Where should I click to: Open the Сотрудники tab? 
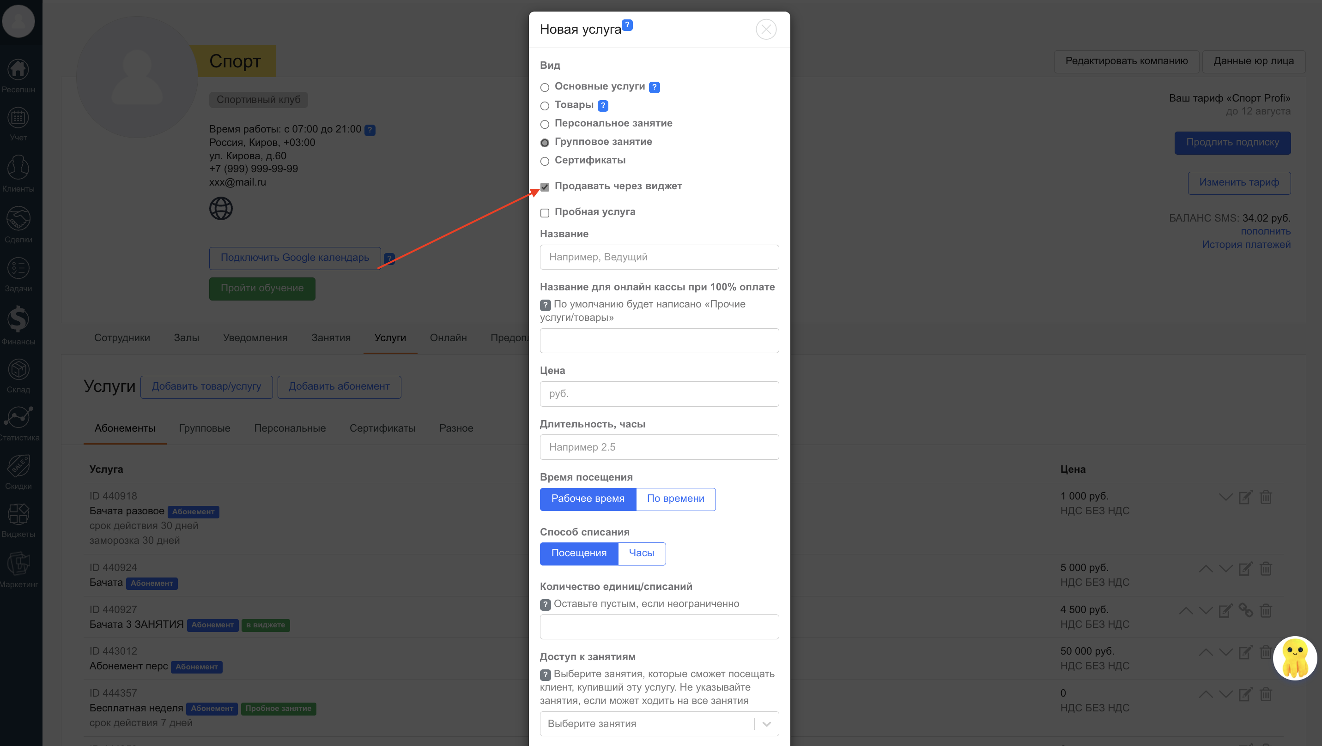121,337
